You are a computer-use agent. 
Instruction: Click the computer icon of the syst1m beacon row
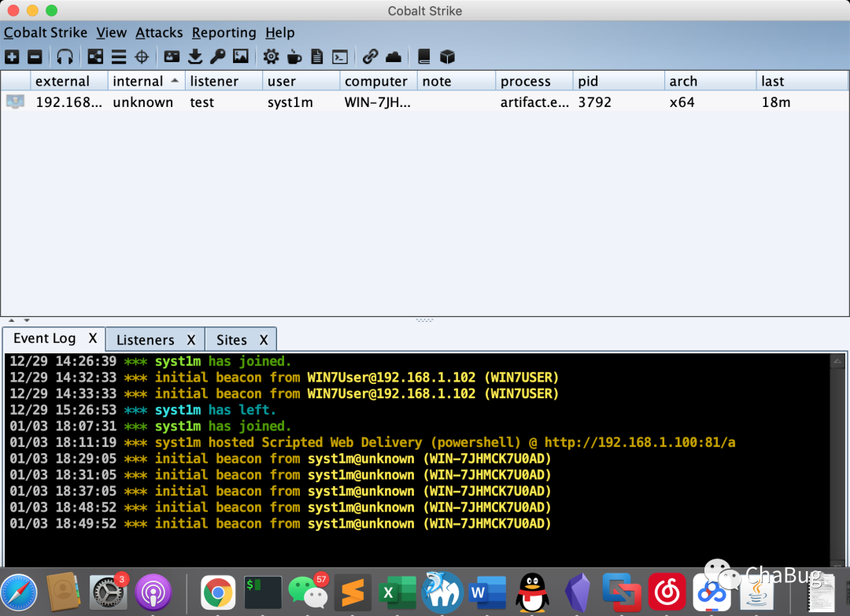pos(15,101)
